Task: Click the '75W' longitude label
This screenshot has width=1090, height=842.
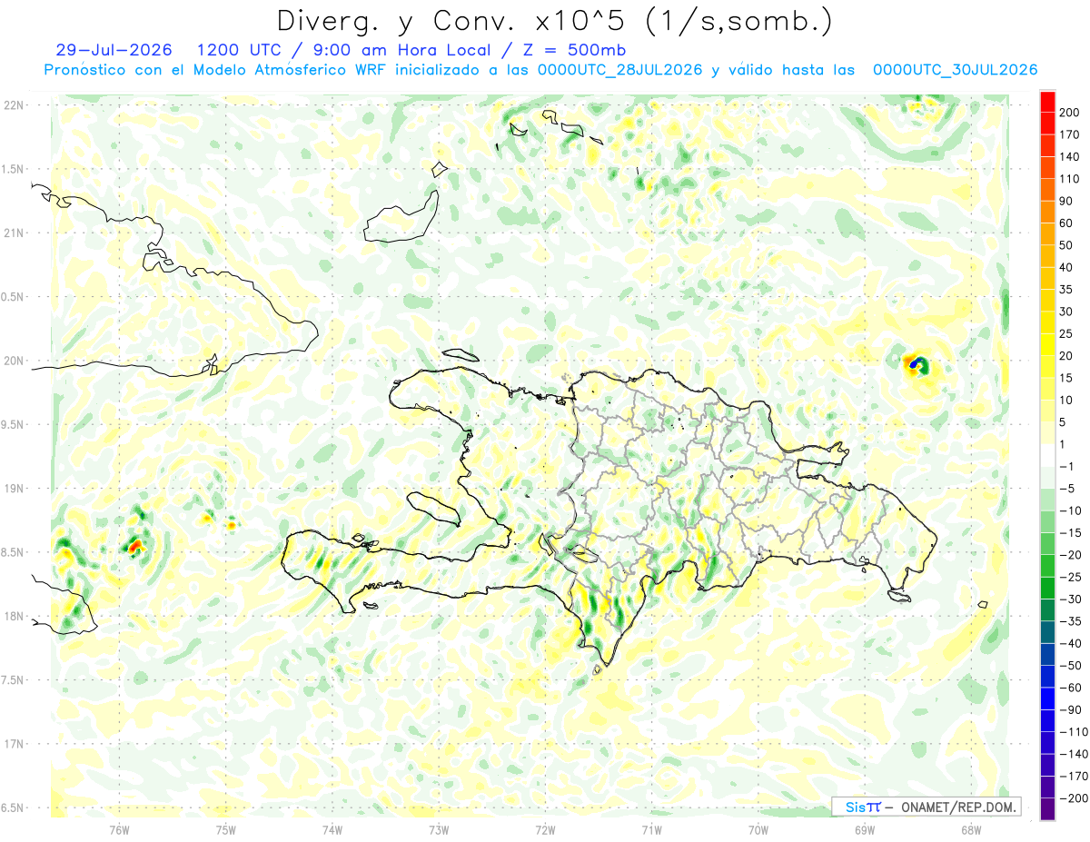Action: point(226,829)
